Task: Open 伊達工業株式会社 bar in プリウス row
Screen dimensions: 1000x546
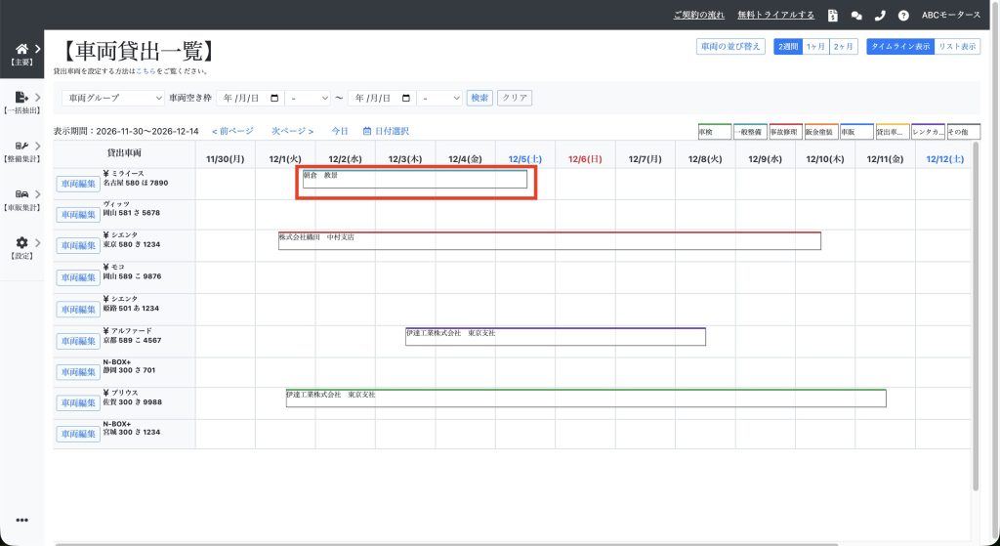Action: (586, 398)
